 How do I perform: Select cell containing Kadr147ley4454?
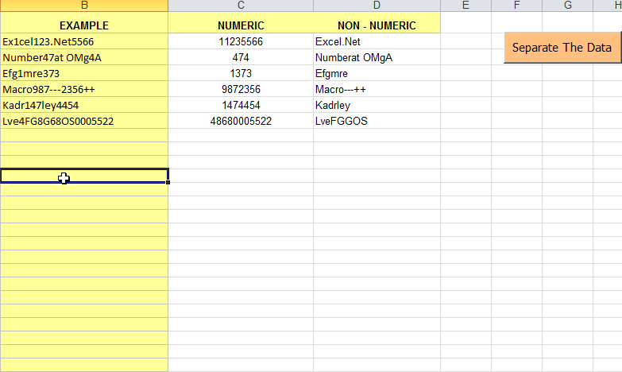[x=84, y=105]
